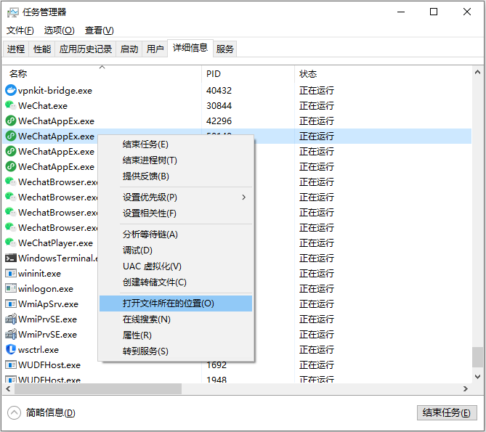Viewport: 486px width, 432px height.
Task: Click the scrollbar down arrow
Action: (x=477, y=377)
